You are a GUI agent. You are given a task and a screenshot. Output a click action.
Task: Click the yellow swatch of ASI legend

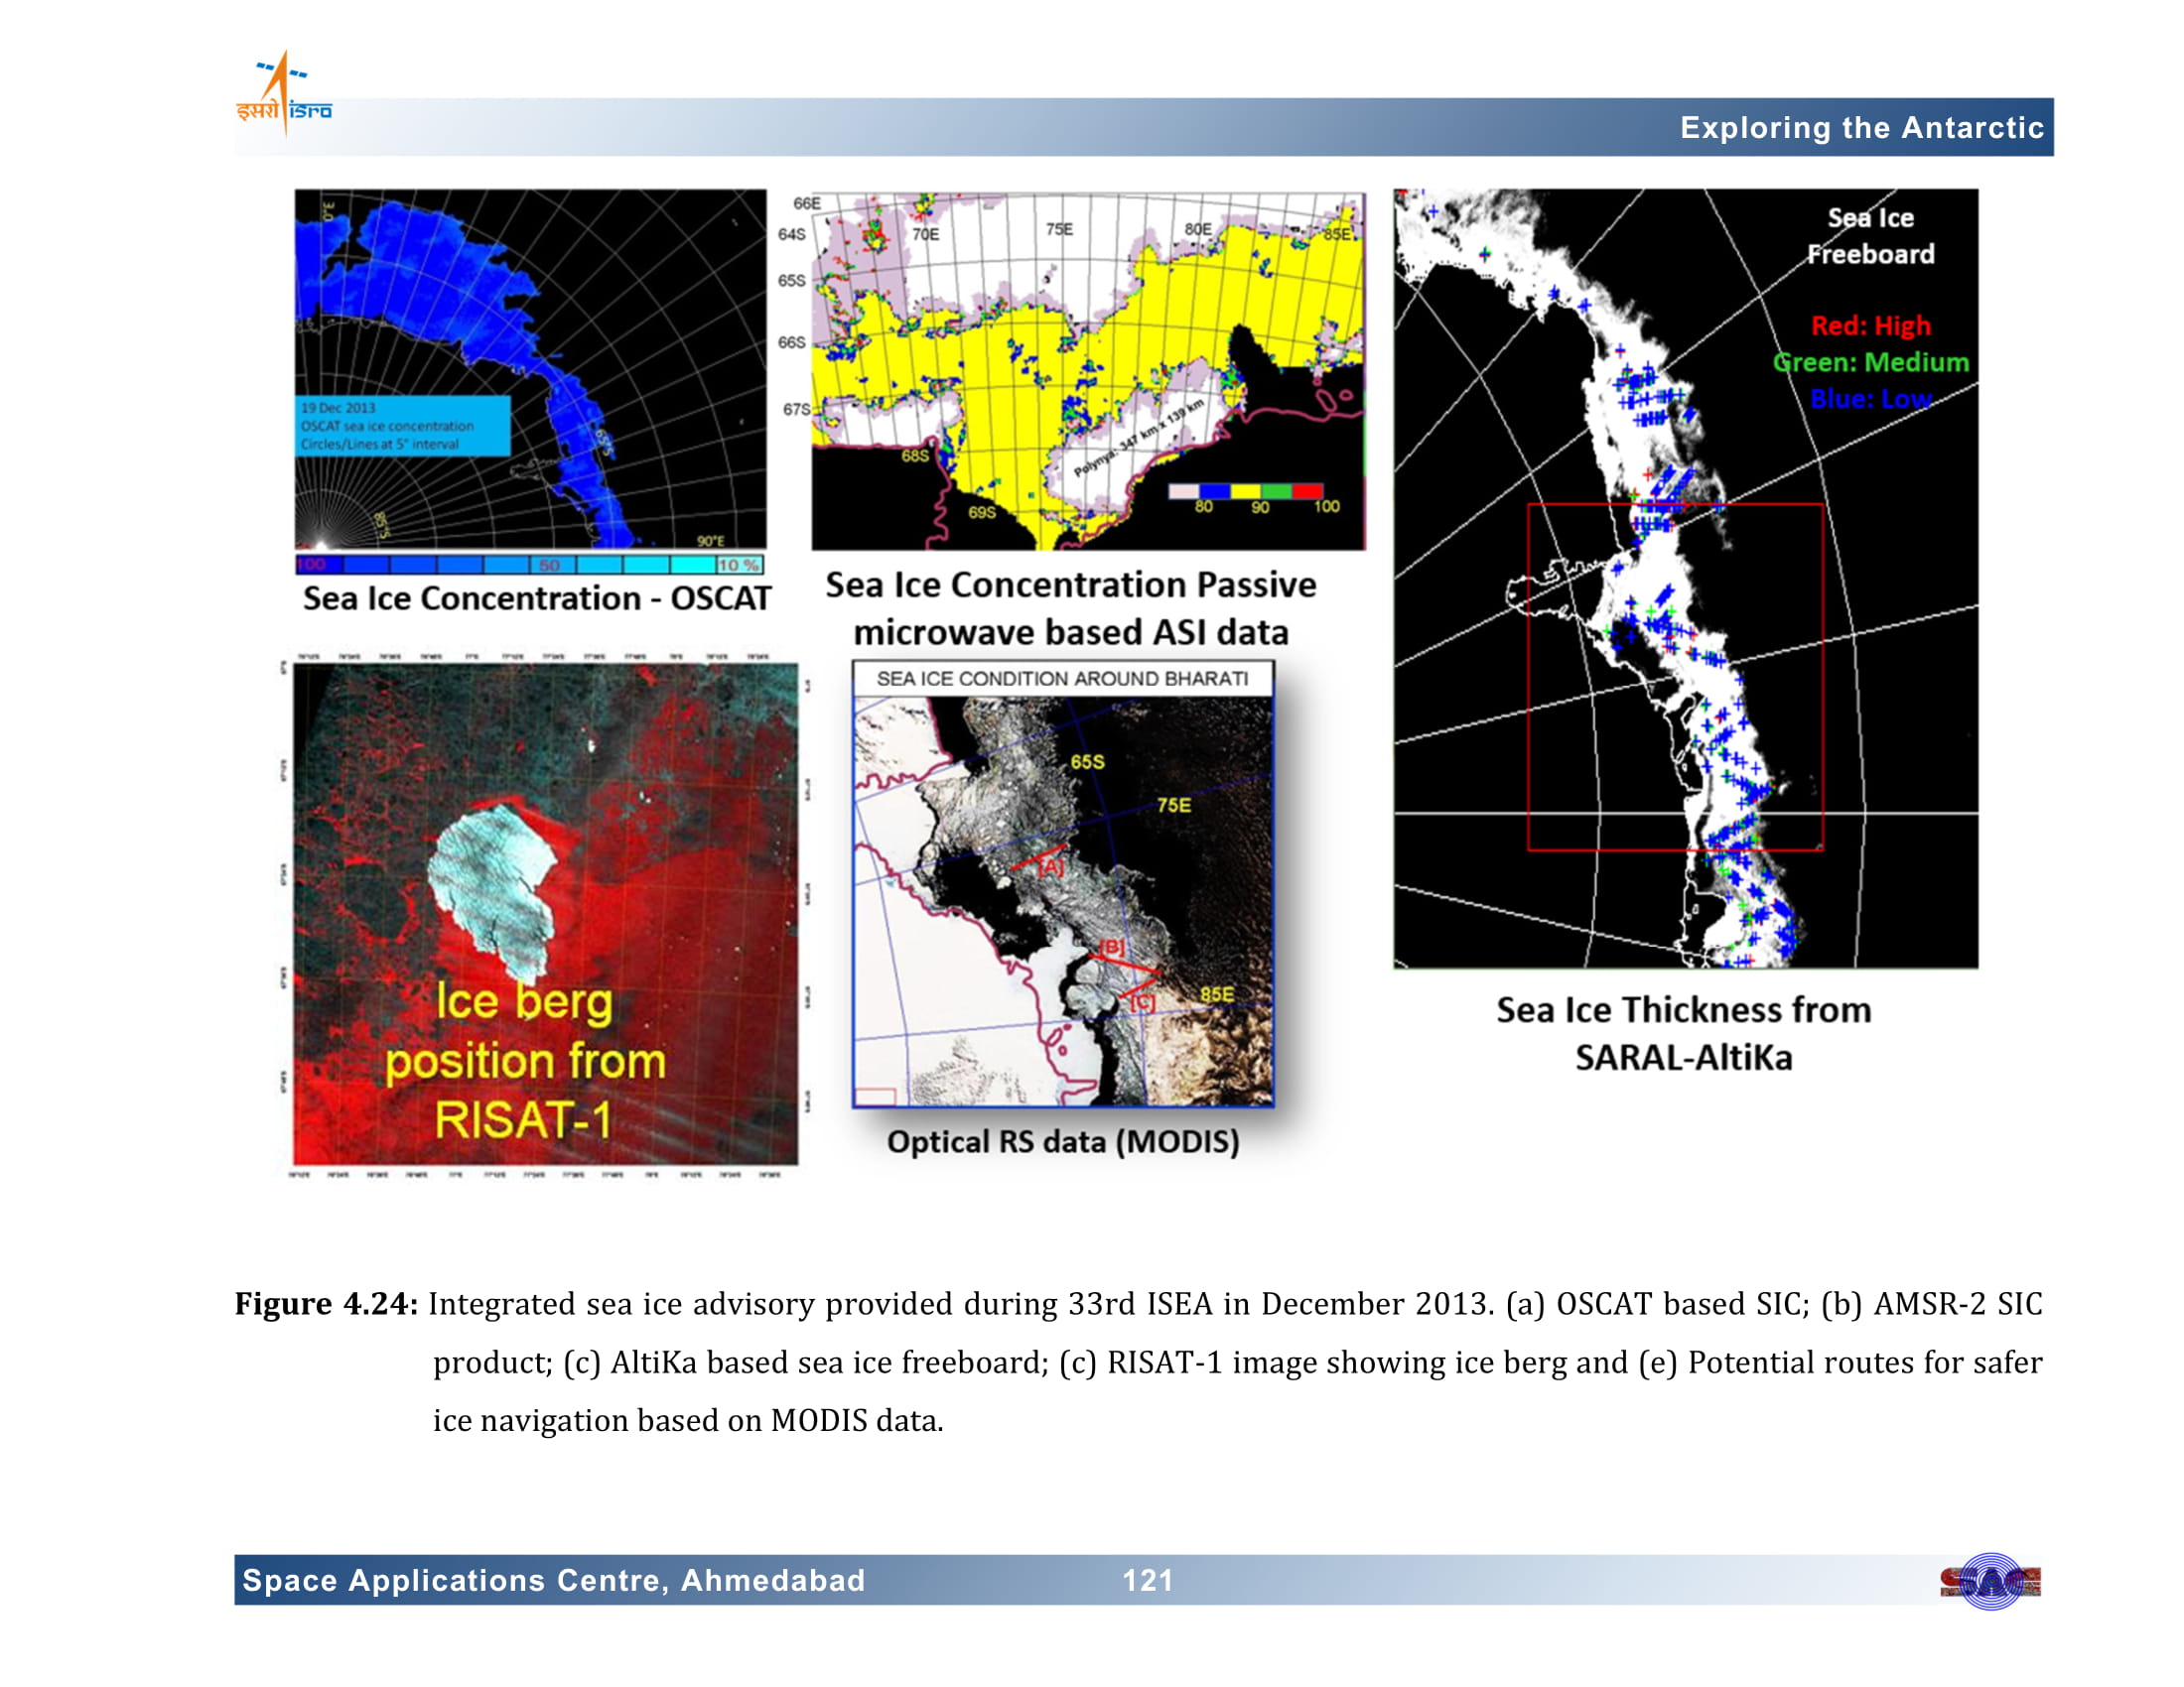[1244, 490]
